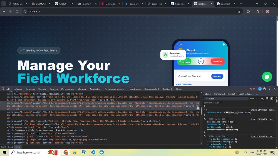Screen dimensions: 278x156
Task: Toggle the :hov element state panel
Action: pos(251,99)
